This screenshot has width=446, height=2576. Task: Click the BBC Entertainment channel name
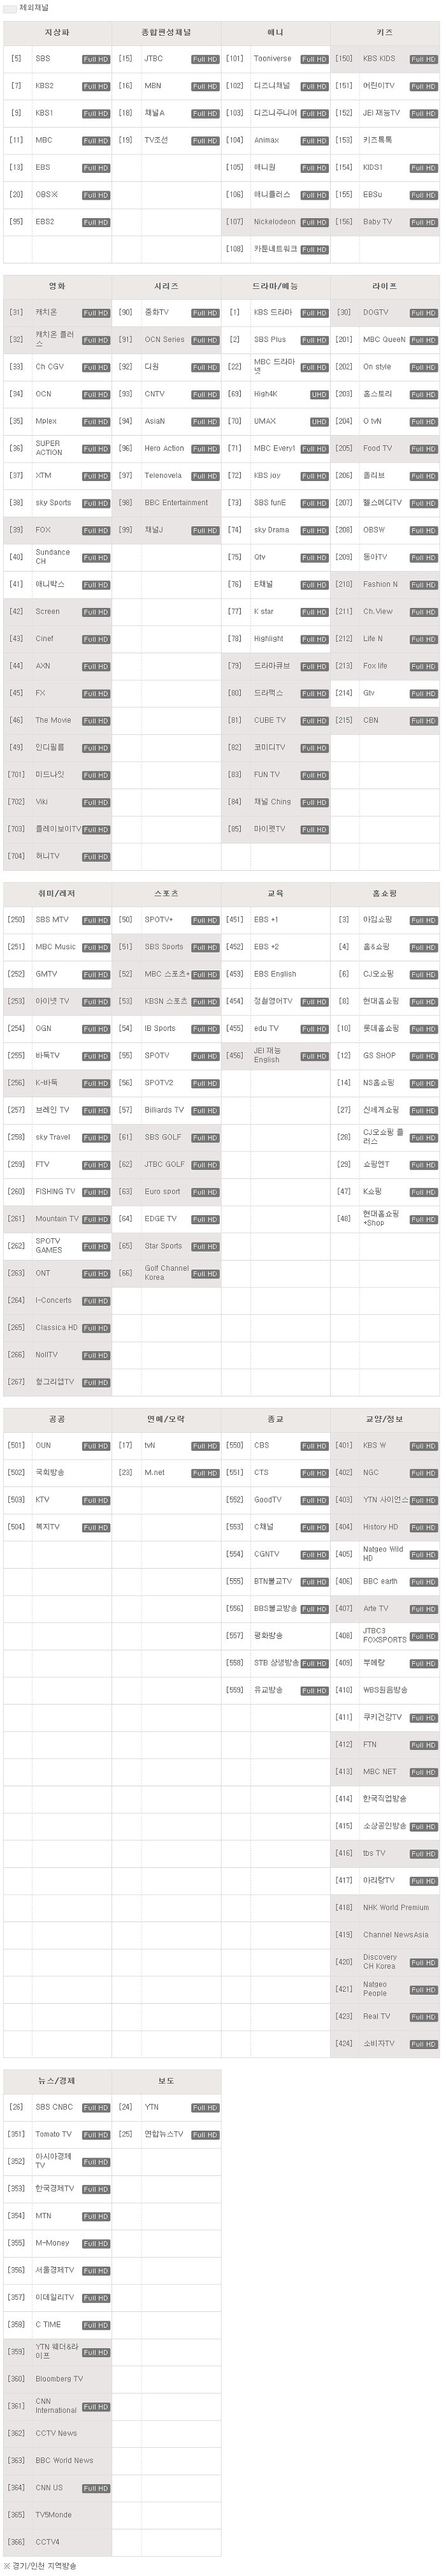(x=176, y=503)
